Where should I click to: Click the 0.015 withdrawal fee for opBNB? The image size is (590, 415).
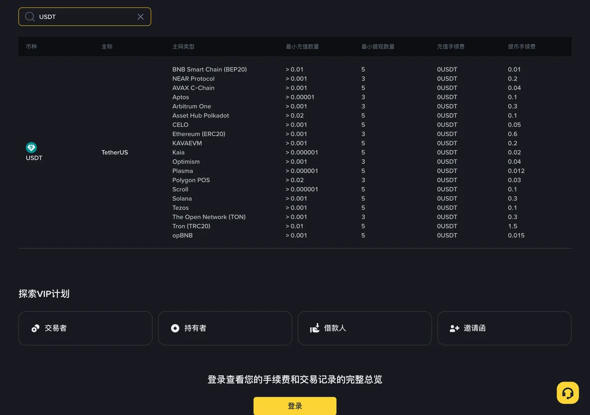click(x=516, y=236)
